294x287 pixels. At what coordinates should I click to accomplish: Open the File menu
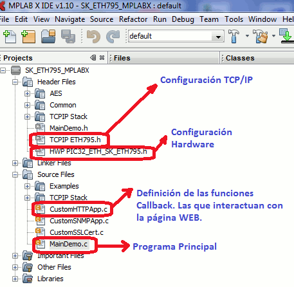point(5,19)
